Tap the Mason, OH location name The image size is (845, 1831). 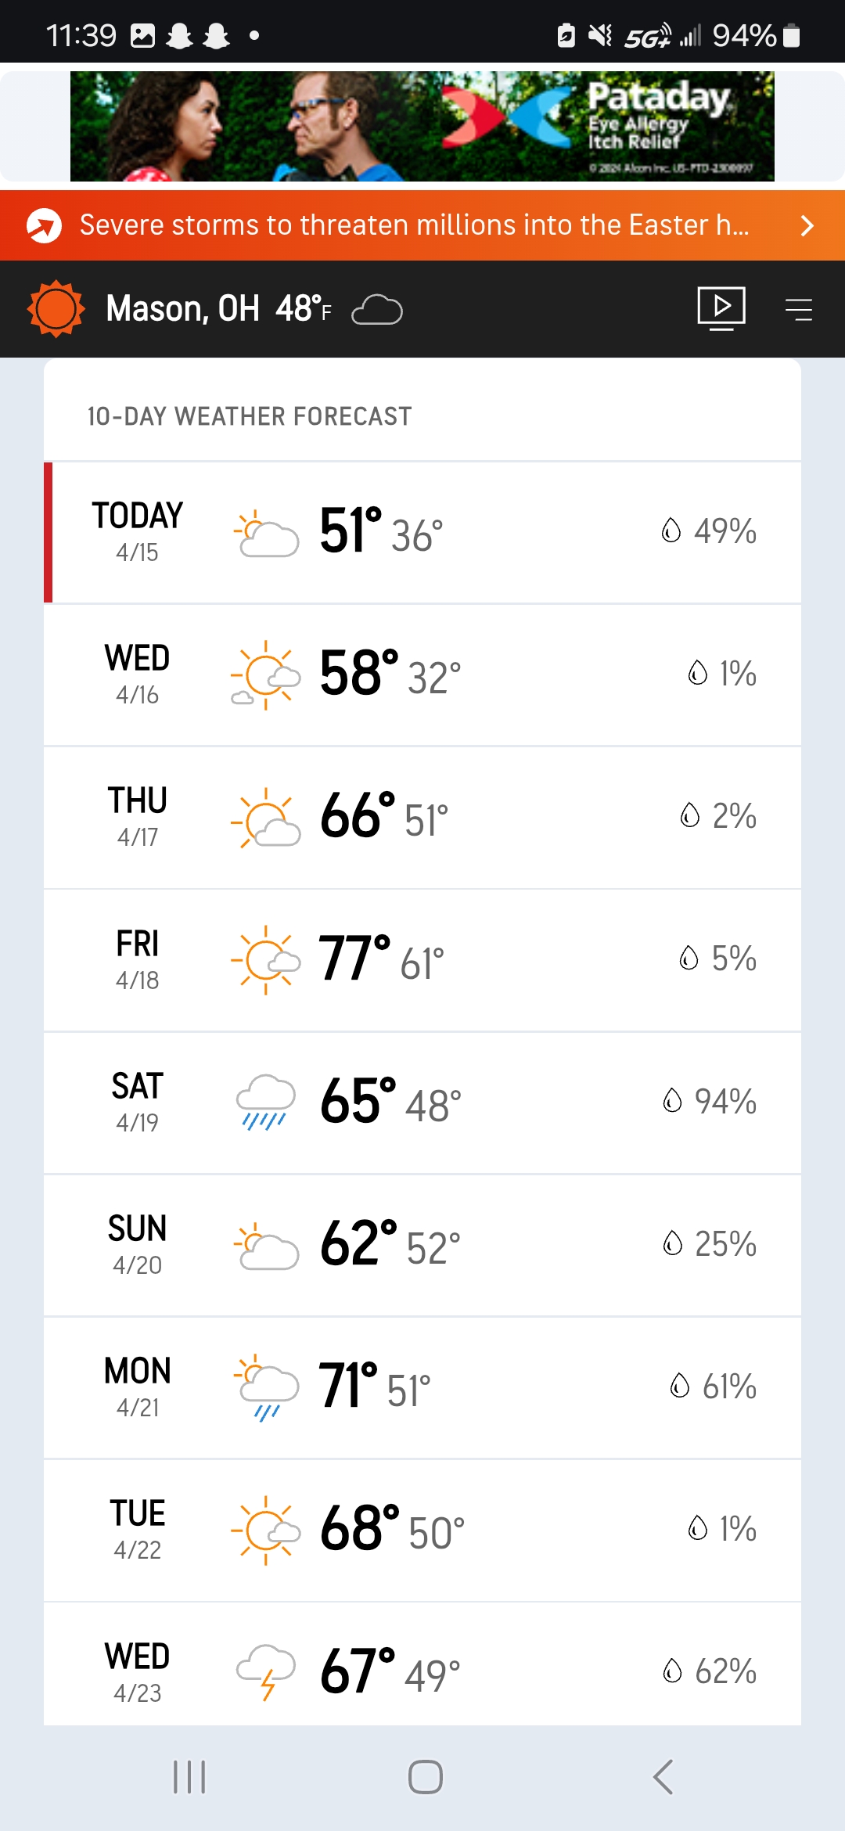click(182, 309)
